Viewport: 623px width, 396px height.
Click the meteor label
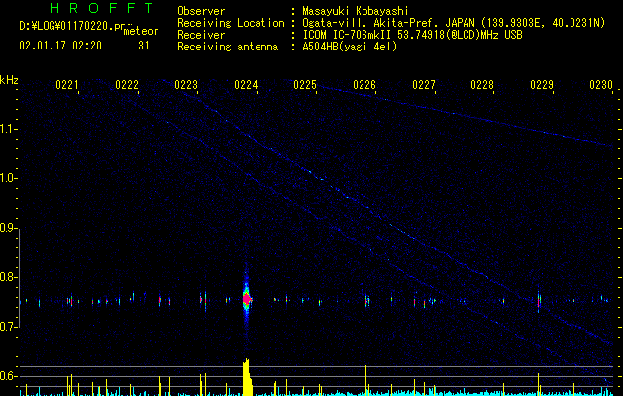pyautogui.click(x=141, y=31)
